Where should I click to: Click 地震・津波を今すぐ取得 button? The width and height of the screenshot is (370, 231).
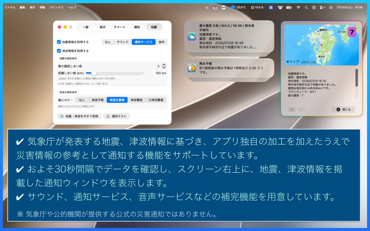click(x=79, y=116)
